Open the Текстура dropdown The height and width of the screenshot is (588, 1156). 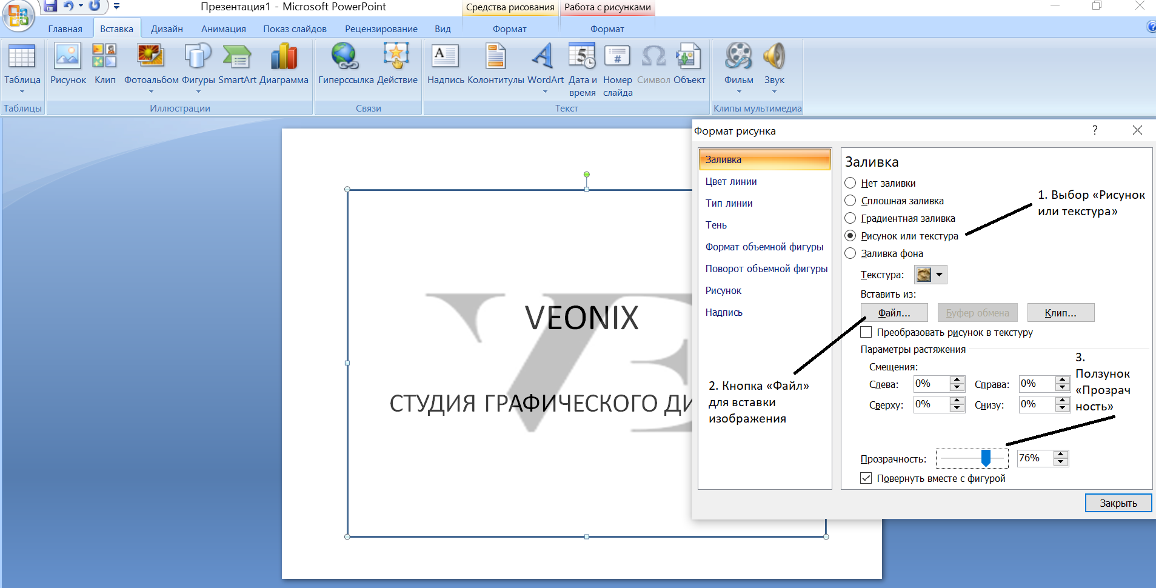(930, 275)
